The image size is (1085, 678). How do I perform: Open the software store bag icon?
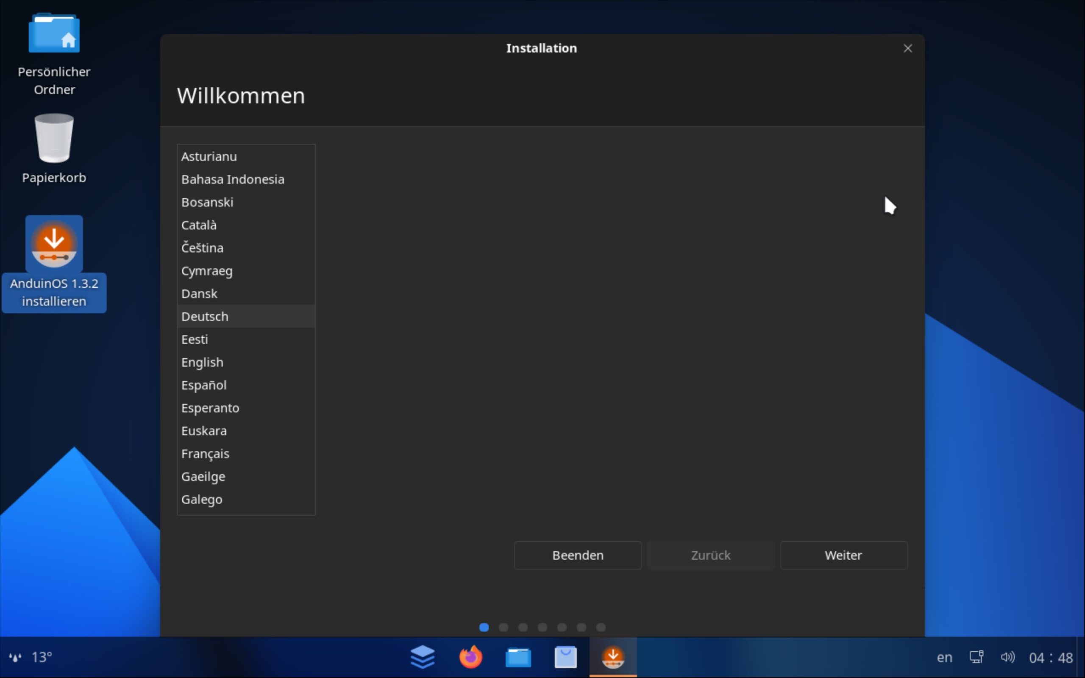point(566,657)
